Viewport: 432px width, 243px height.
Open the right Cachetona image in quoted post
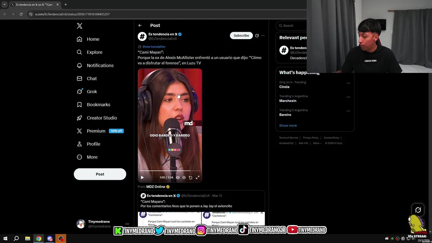coord(233,219)
